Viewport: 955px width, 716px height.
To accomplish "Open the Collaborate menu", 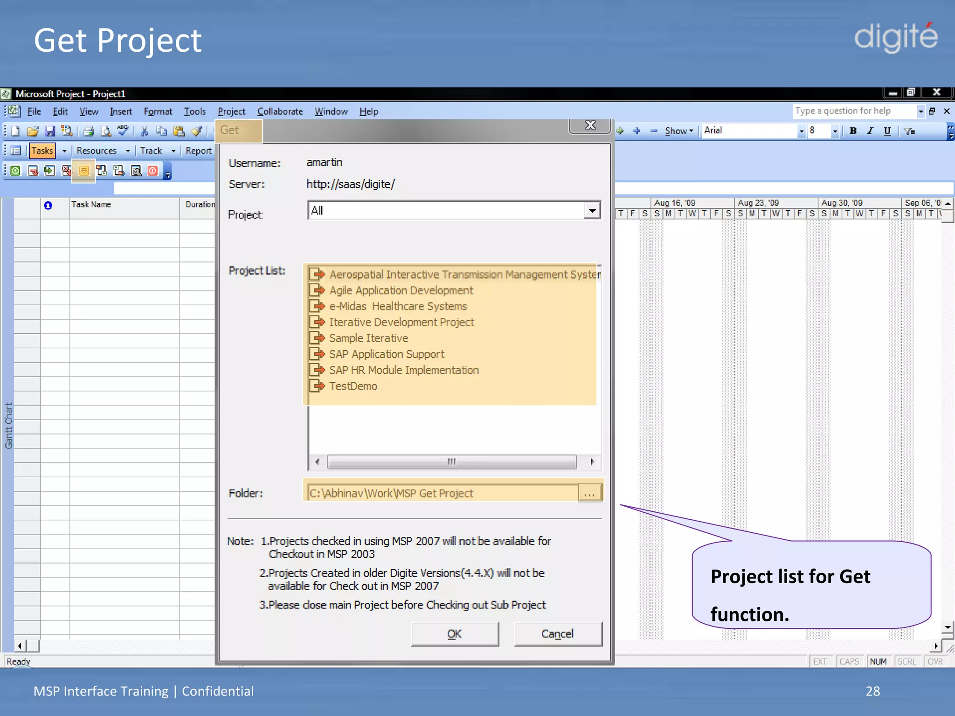I will pyautogui.click(x=280, y=111).
